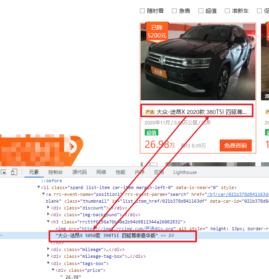Click the black Volkswagen car photo
The image size is (269, 279).
click(x=198, y=62)
